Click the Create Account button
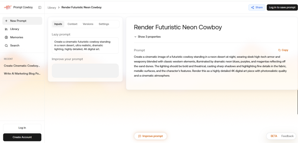The height and width of the screenshot is (143, 298). click(x=22, y=137)
